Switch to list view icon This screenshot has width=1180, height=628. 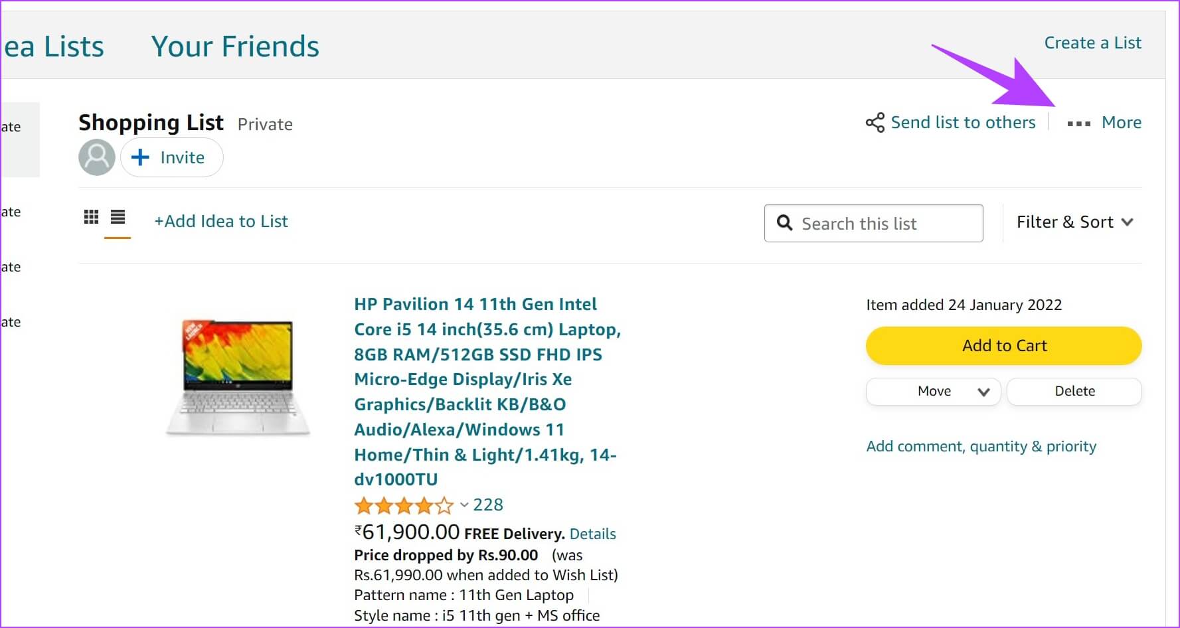tap(118, 217)
